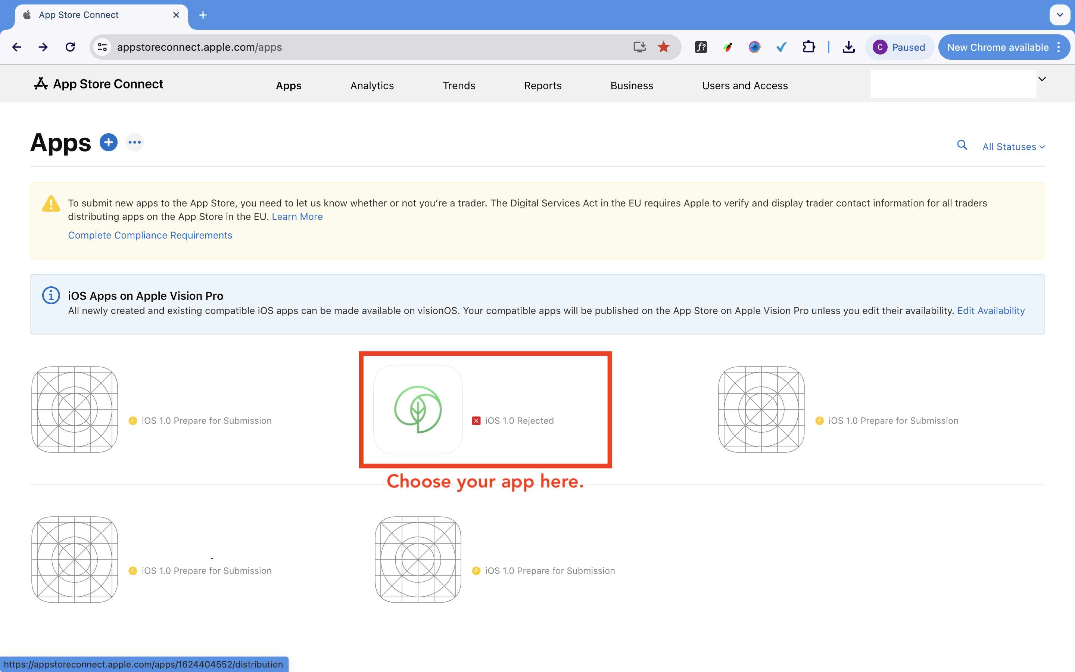This screenshot has width=1075, height=672.
Task: Click the iOS Apps on Apple Vision Pro heading
Action: [x=146, y=296]
